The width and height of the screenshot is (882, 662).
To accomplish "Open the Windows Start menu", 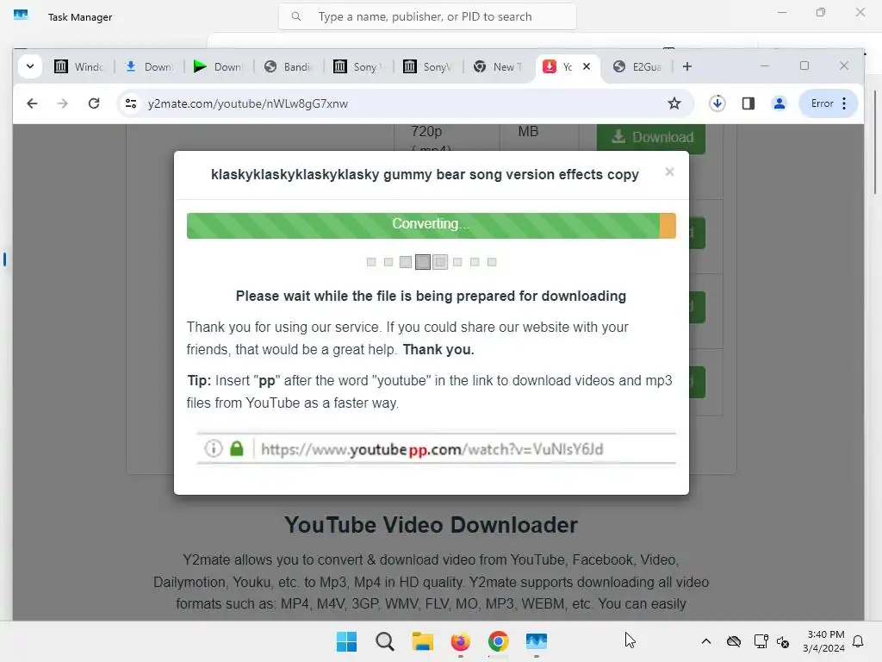I will pos(346,641).
